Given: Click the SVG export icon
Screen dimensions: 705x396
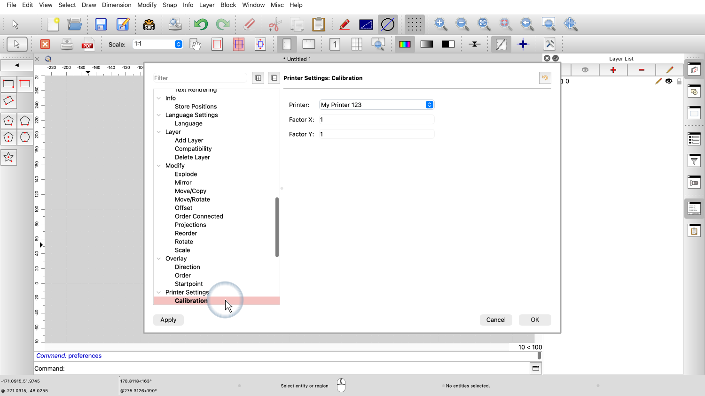Looking at the screenshot, I should click(149, 24).
